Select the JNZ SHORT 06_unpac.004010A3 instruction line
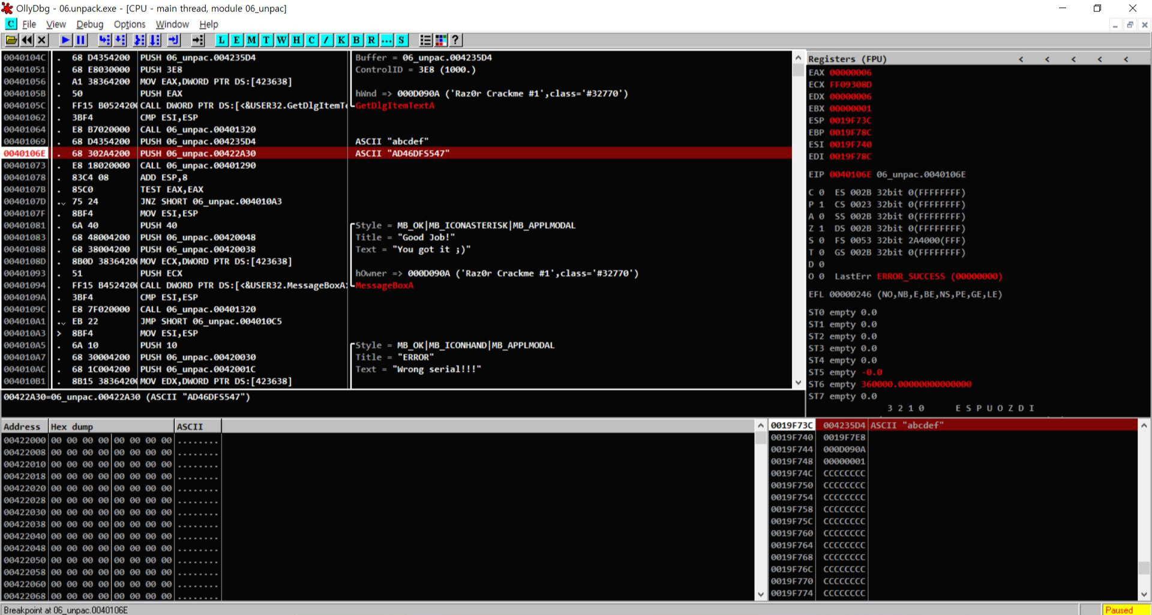Screen dimensions: 1152x615 [397, 201]
